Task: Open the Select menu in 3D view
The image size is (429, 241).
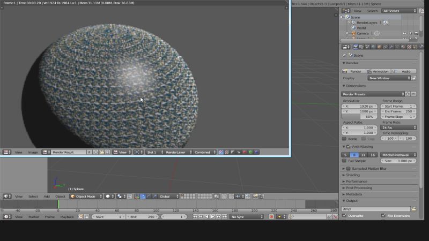Action: pos(33,197)
